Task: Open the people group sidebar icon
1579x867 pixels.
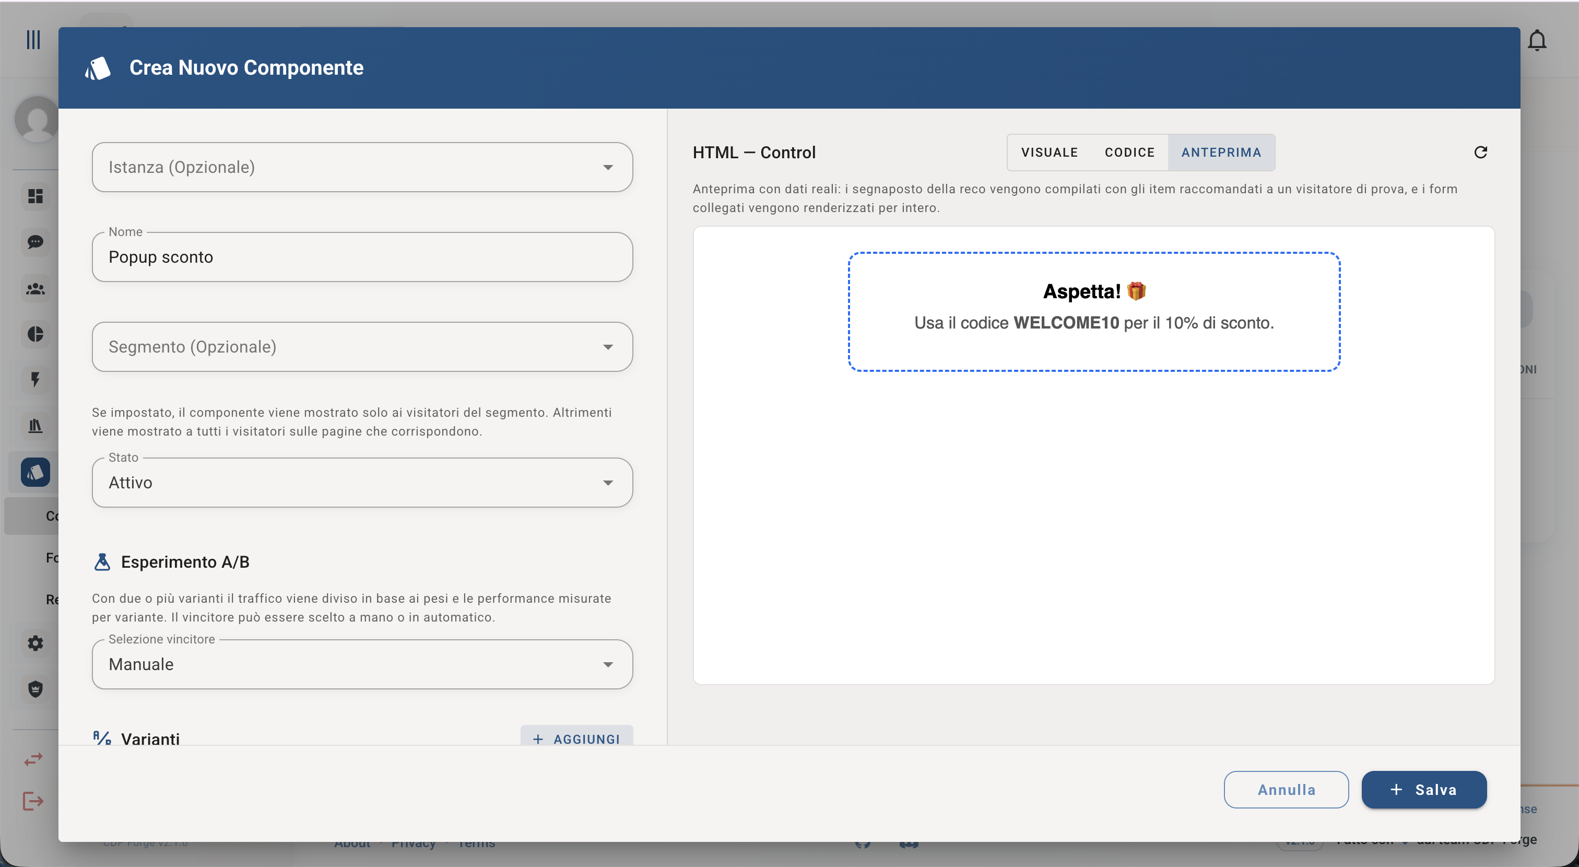Action: pos(36,289)
